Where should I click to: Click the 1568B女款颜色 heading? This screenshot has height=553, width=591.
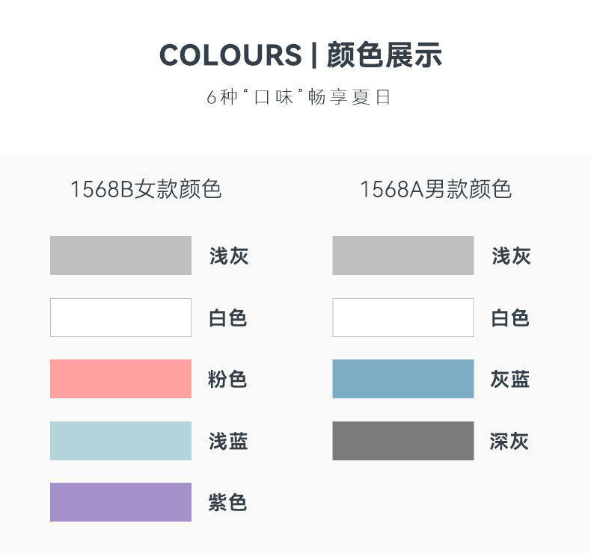click(x=146, y=190)
